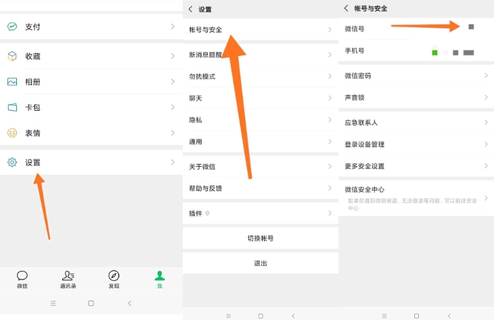This screenshot has width=494, height=320.
Task: Tap the 支付 label text
Action: point(32,27)
